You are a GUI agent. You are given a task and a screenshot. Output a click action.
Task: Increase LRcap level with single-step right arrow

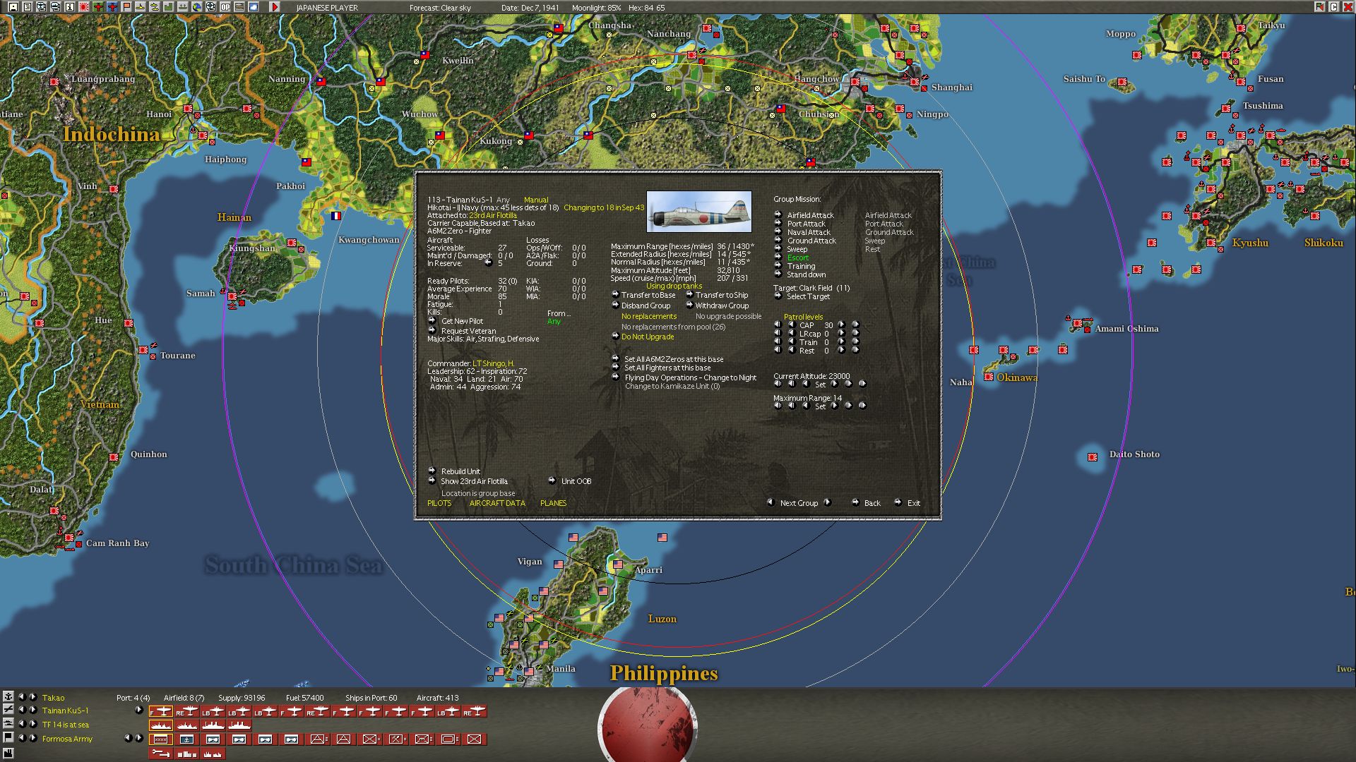tap(841, 333)
